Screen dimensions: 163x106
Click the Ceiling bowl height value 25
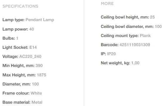click(x=152, y=17)
